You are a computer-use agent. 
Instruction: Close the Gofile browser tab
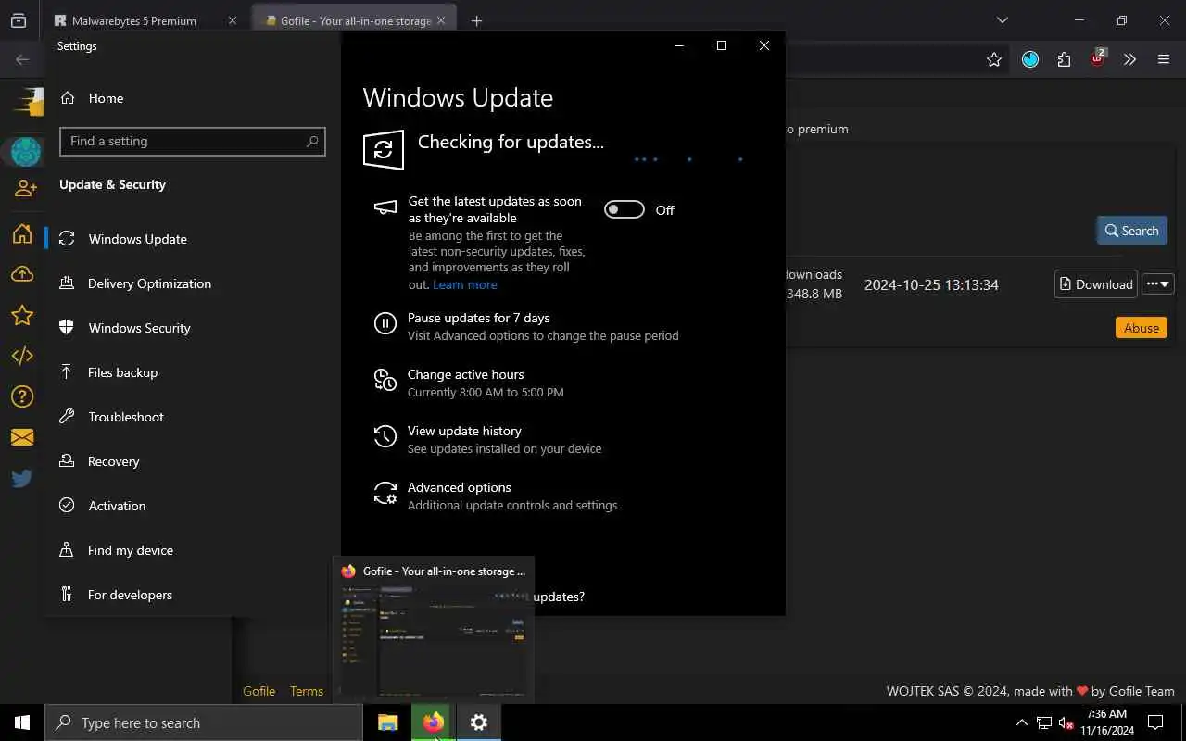coord(441,20)
